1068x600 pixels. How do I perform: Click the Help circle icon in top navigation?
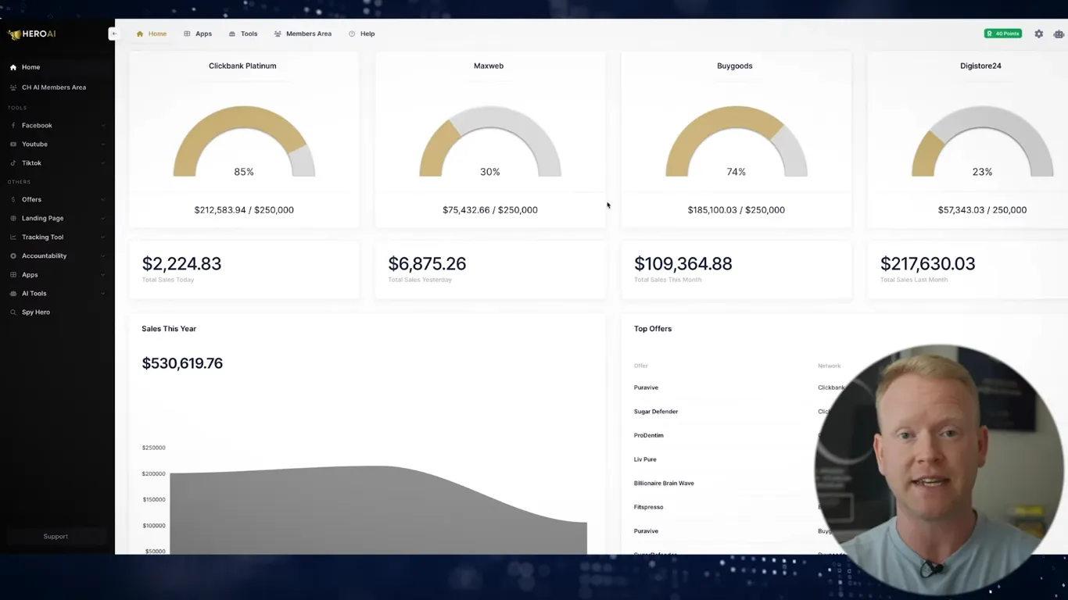[x=352, y=34]
